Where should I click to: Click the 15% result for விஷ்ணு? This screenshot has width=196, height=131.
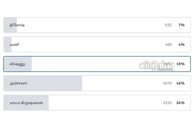(180, 64)
